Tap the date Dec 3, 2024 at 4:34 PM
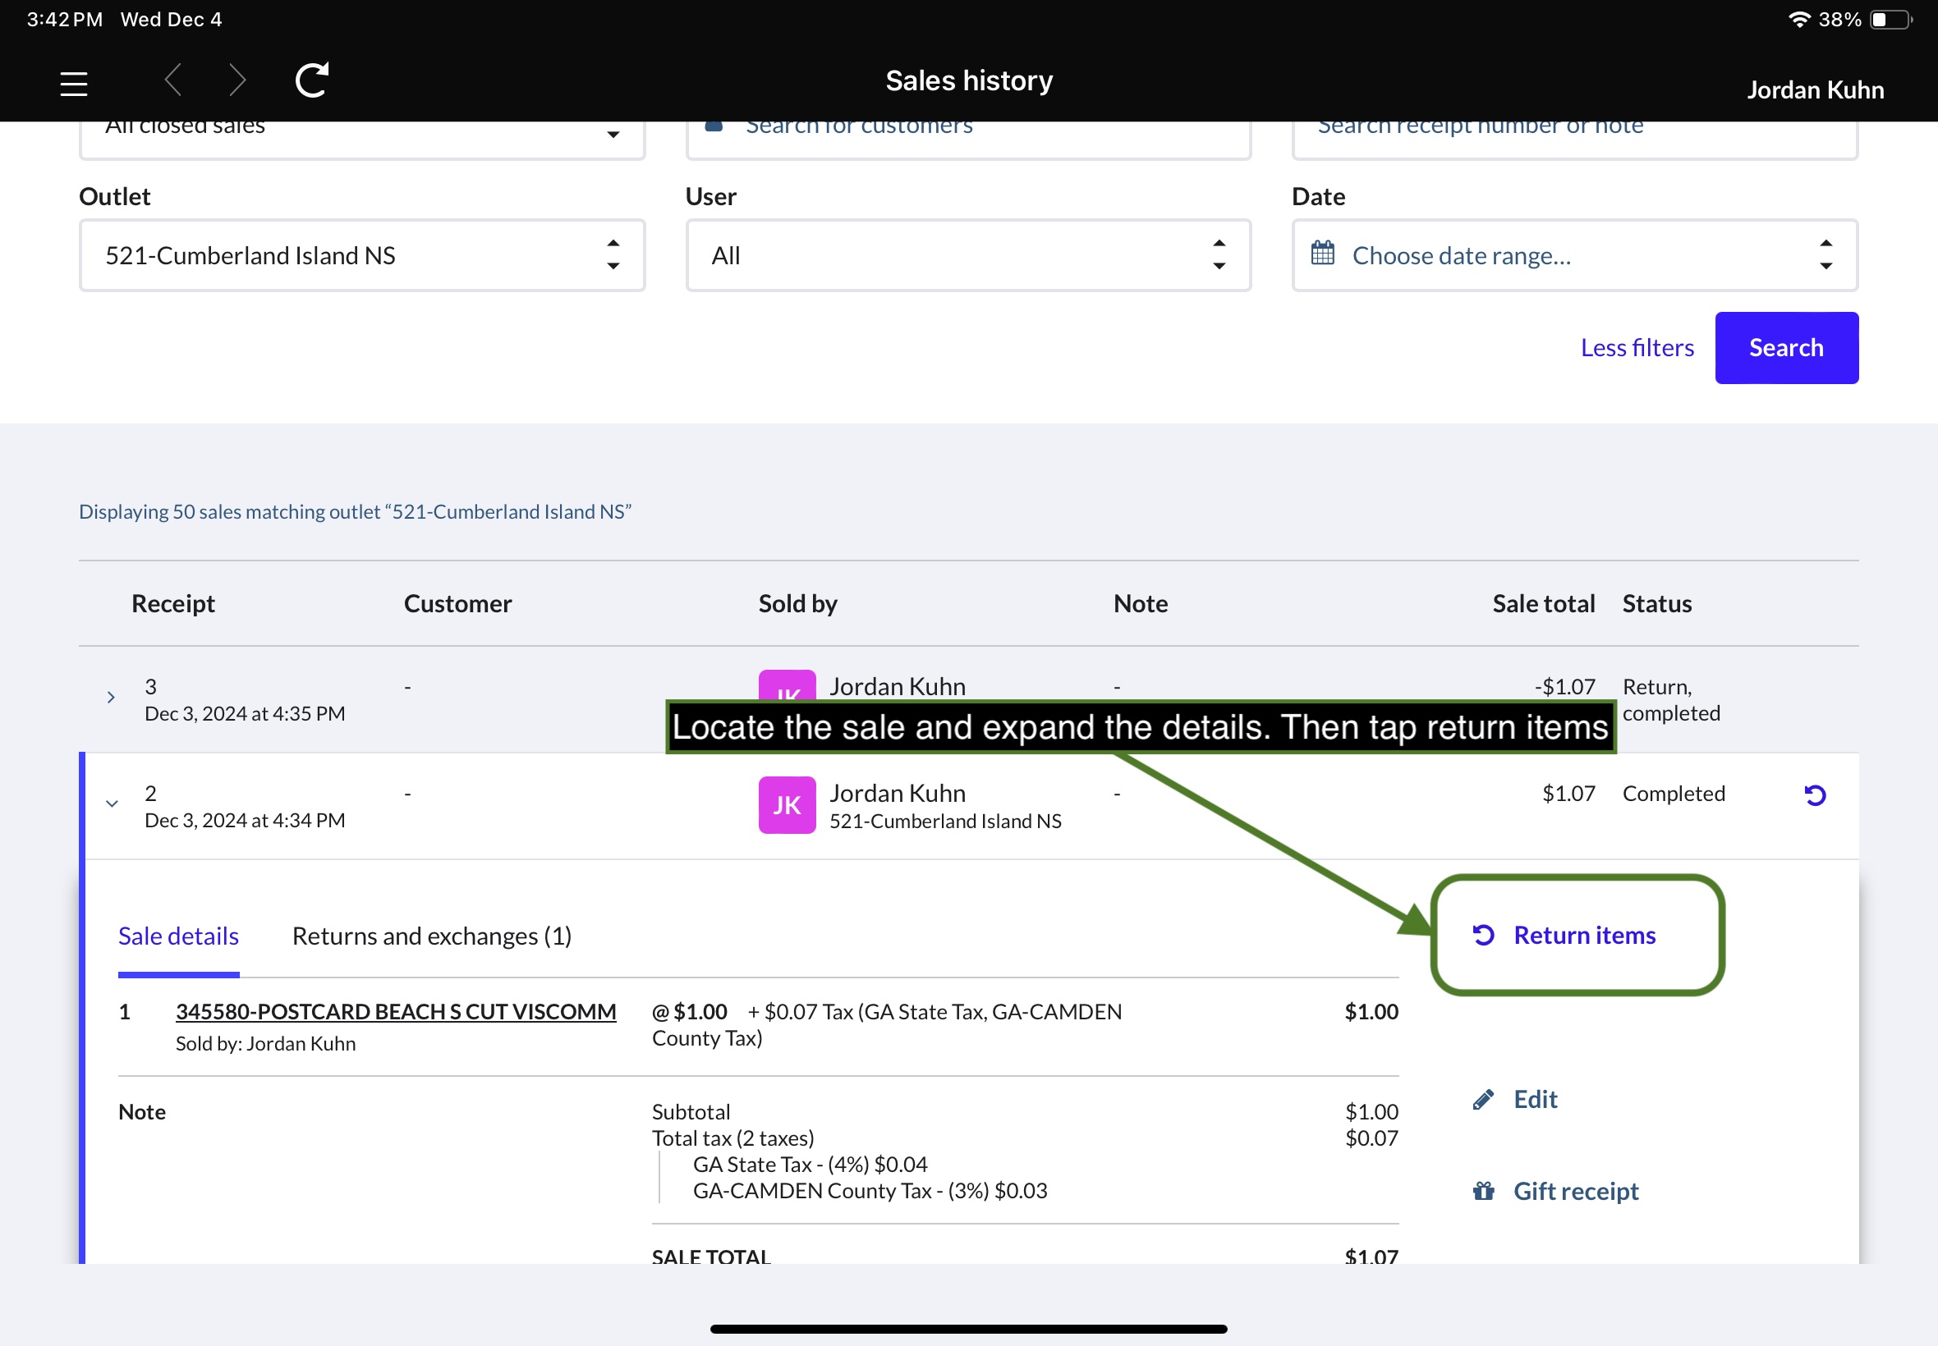1938x1346 pixels. click(x=245, y=820)
